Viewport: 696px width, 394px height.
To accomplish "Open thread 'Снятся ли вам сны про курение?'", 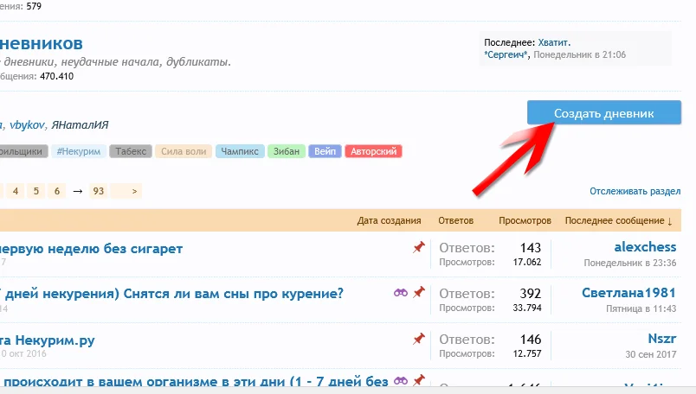I will click(171, 294).
